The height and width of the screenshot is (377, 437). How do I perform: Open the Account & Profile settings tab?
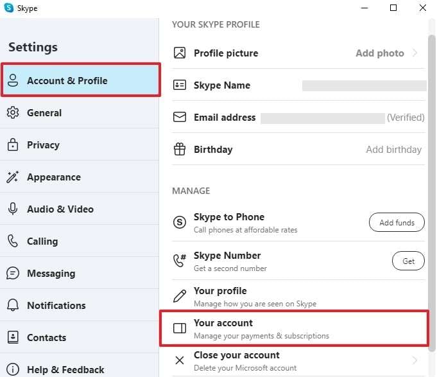[80, 81]
